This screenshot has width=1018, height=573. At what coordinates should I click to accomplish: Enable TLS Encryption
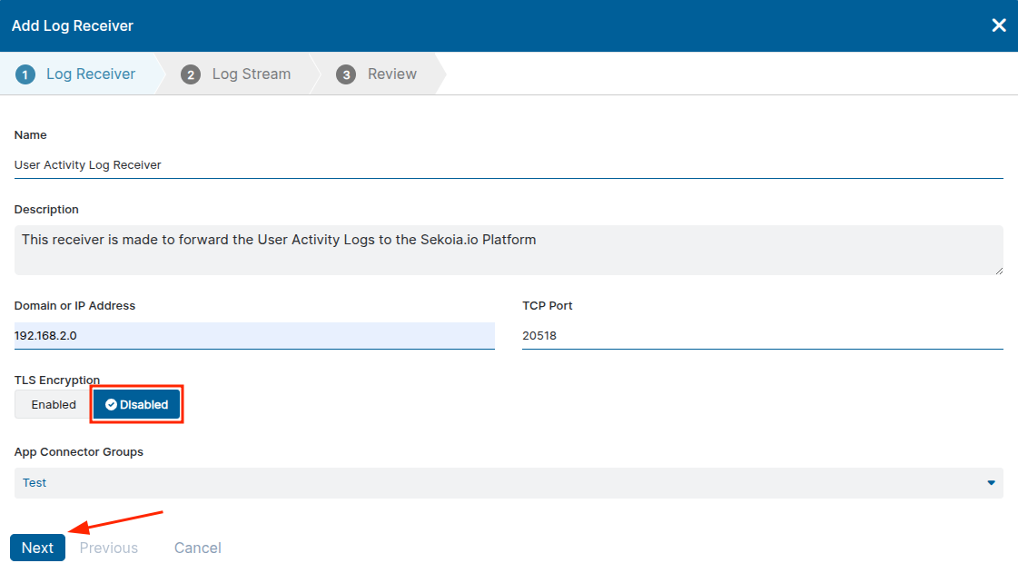coord(54,405)
